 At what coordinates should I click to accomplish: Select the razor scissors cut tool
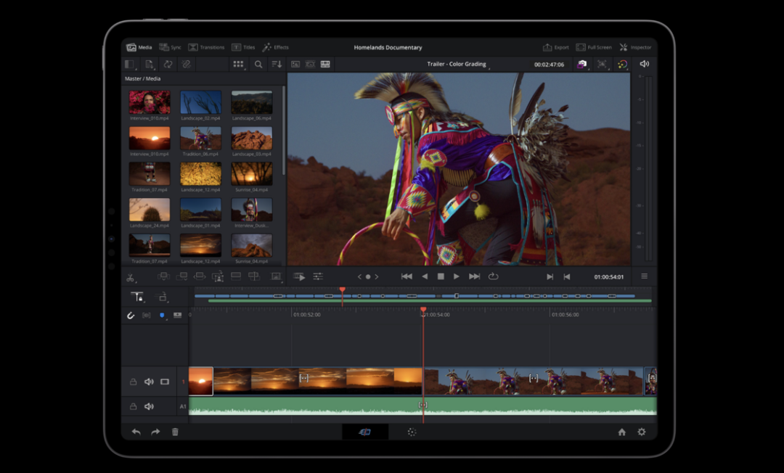click(x=131, y=277)
